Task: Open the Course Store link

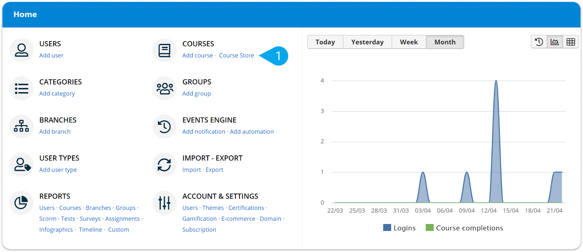Action: [236, 56]
